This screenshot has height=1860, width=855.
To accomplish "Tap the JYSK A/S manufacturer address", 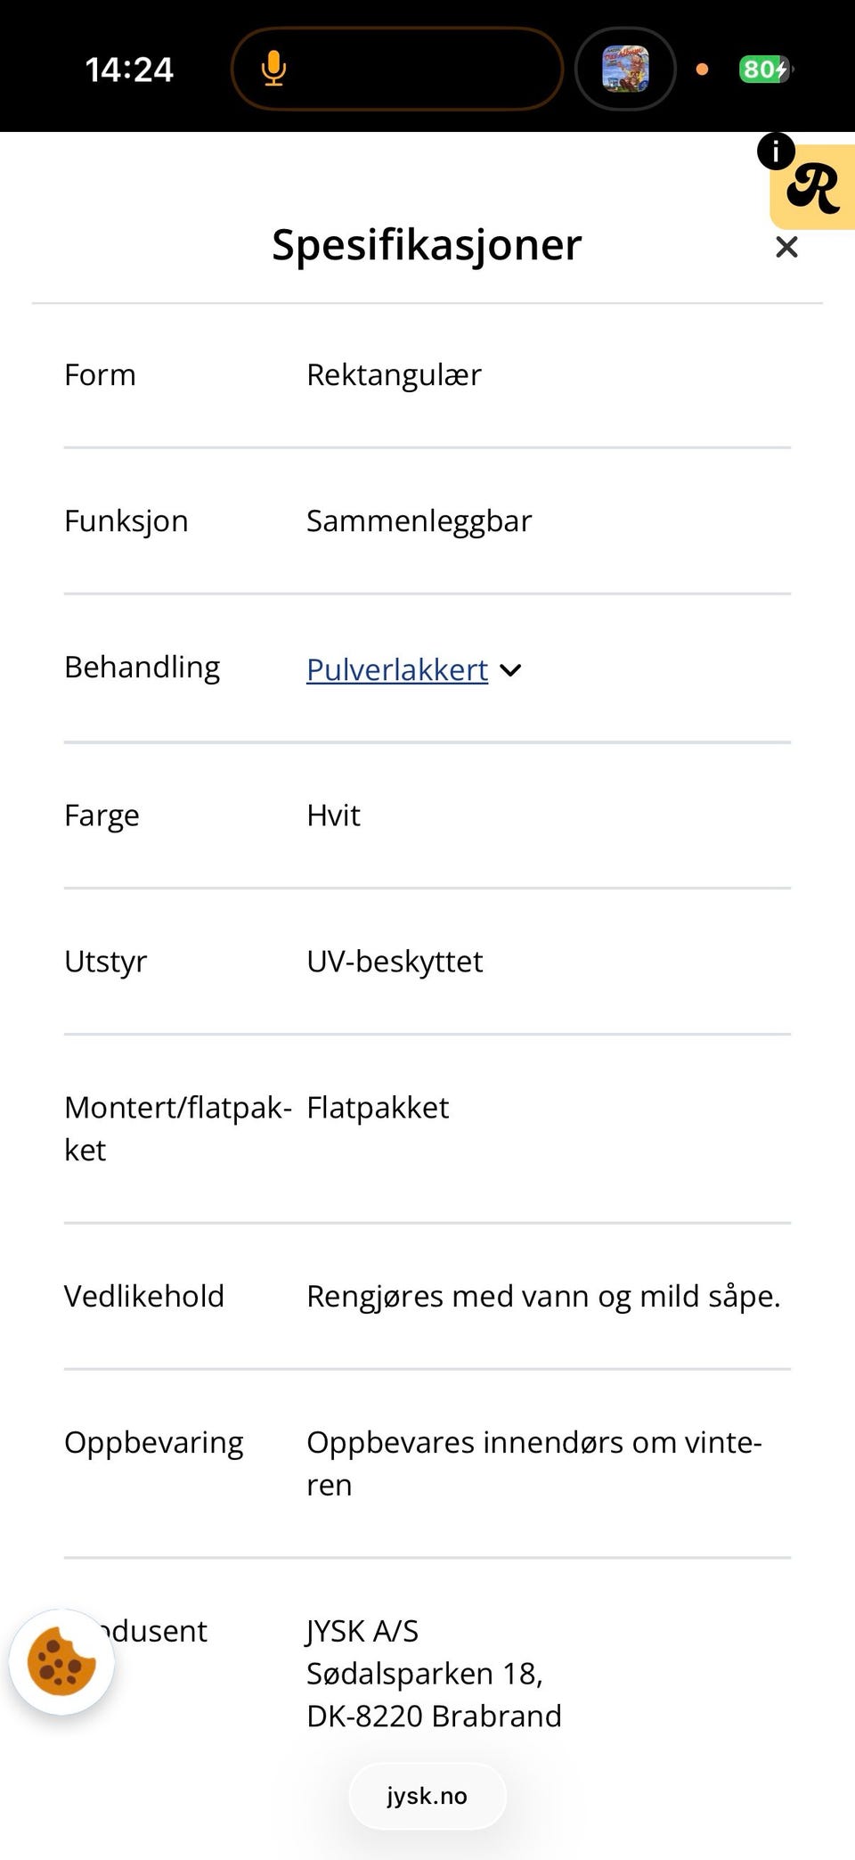I will (434, 1673).
